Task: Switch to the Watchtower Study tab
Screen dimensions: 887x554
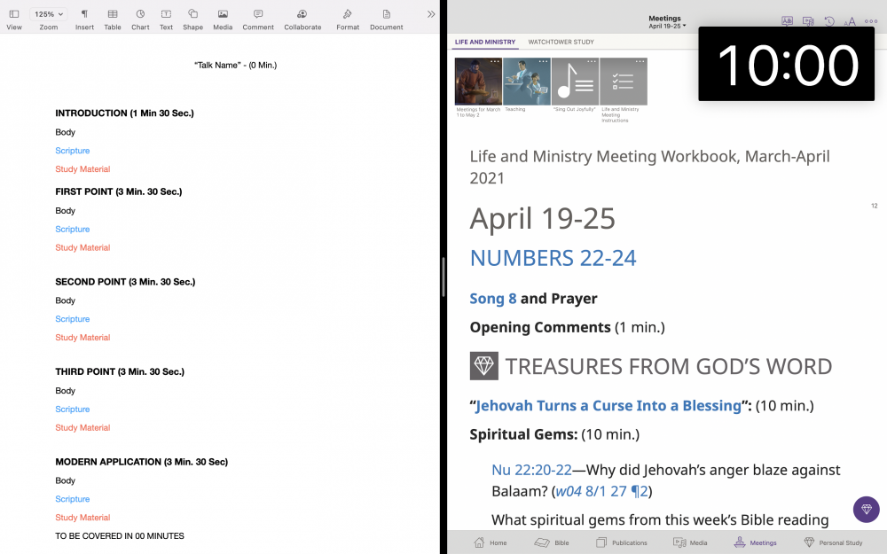Action: [x=561, y=42]
